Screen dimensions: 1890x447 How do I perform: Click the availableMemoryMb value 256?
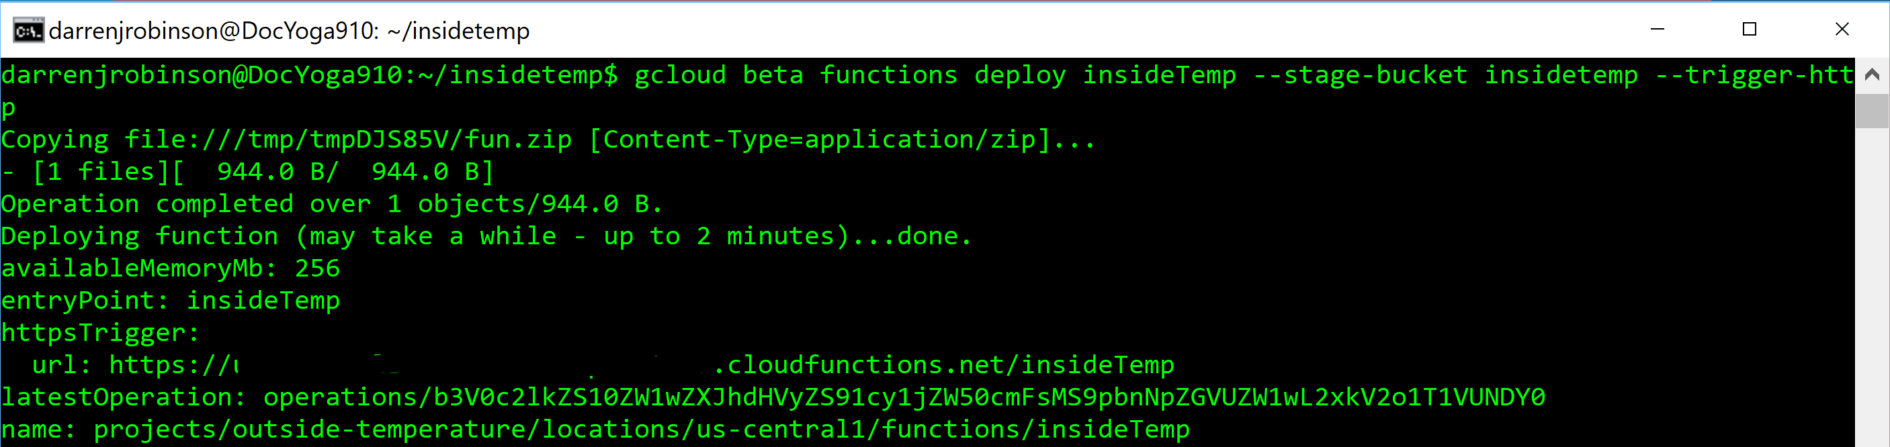(x=317, y=268)
